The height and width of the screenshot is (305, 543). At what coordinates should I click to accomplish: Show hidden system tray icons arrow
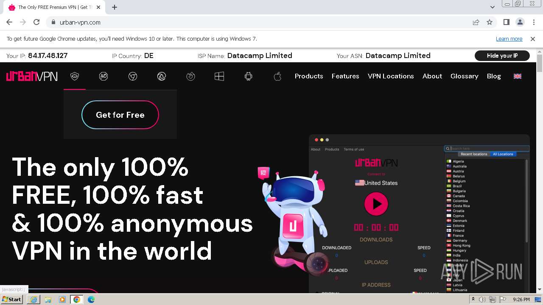pyautogui.click(x=473, y=299)
